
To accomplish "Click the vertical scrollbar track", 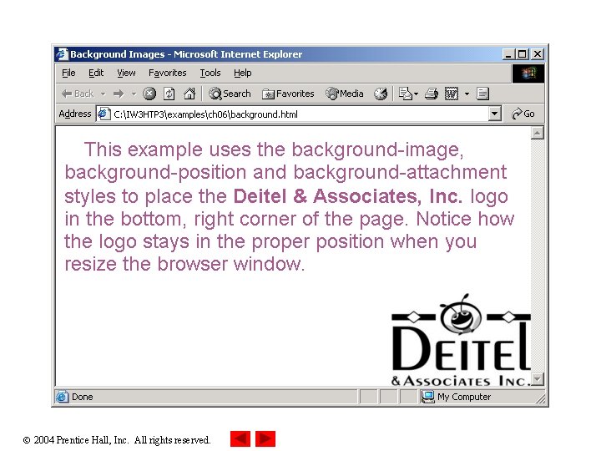I will click(x=538, y=256).
